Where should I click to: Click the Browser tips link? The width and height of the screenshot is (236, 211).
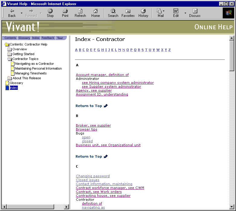point(86,129)
